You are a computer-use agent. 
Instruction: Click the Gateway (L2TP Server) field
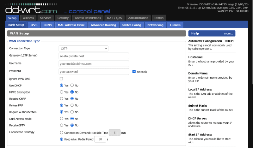click(94, 56)
